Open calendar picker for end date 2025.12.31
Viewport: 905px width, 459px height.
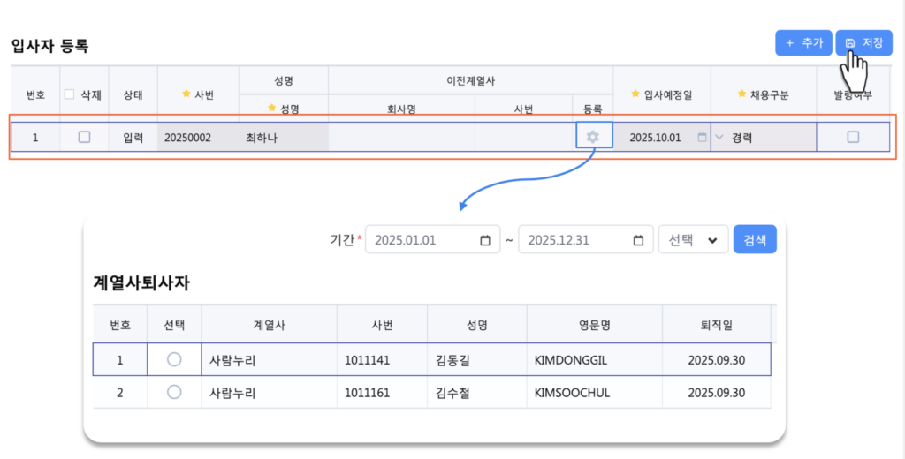point(638,240)
